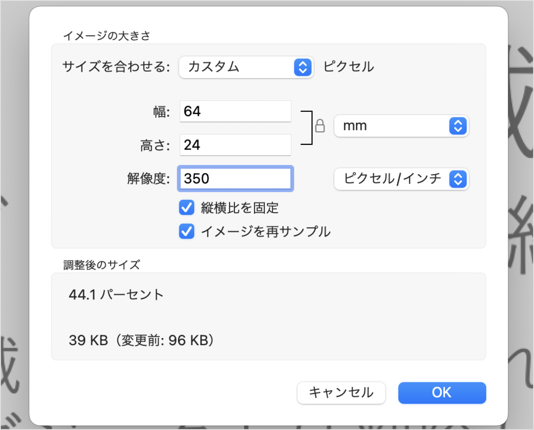Click the 調整後のサイズ section heading
This screenshot has width=534, height=430.
(x=101, y=265)
